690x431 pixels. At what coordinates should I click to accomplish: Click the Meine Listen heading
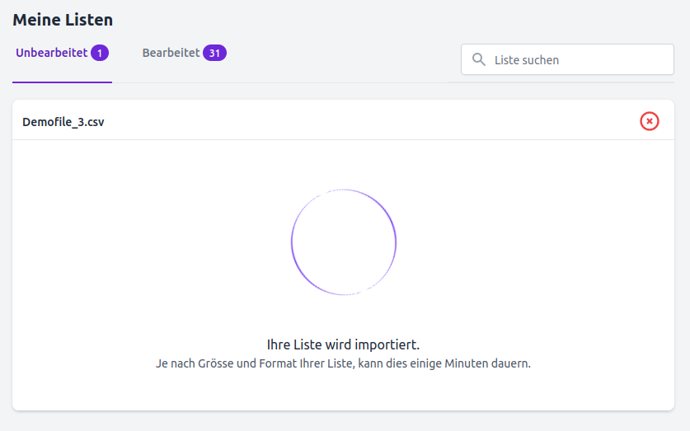coord(63,20)
